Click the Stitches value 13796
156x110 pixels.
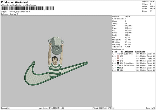[152, 2]
